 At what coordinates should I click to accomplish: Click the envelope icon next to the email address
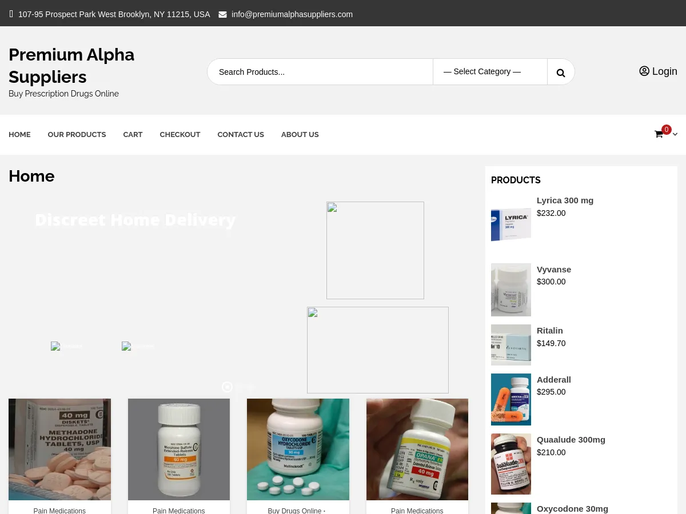click(223, 14)
